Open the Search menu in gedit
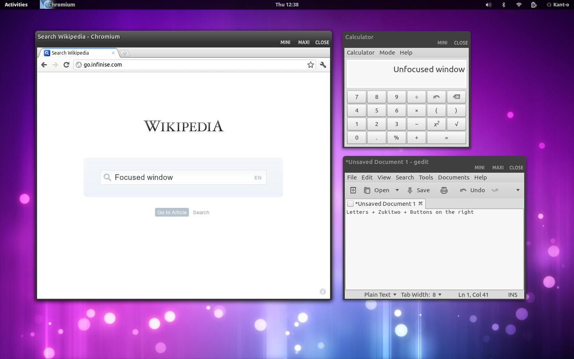 [x=405, y=178]
